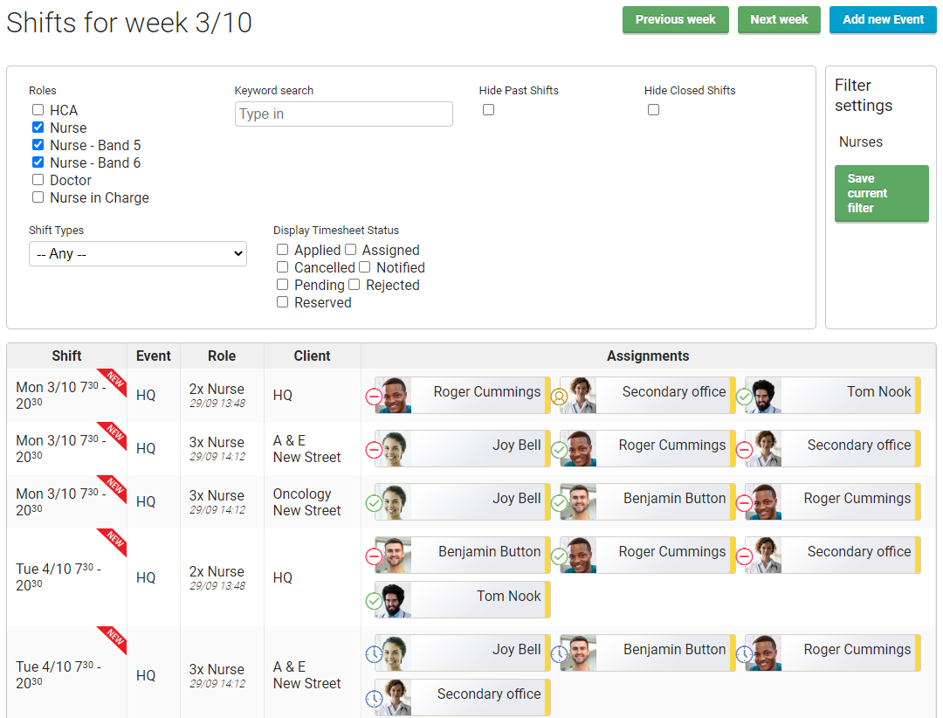943x718 pixels.
Task: Tick the Hide Past Shifts checkbox
Action: coord(488,109)
